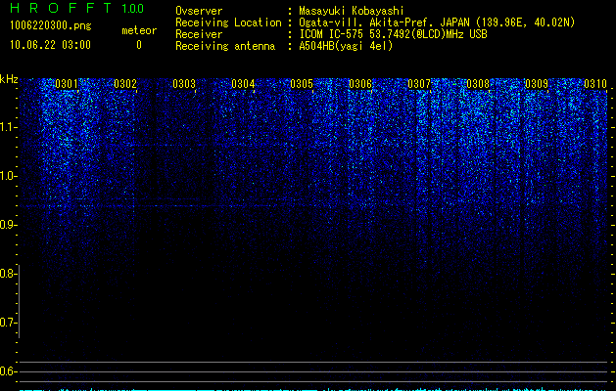Click the vertical gray range bar near 0.7 kHz
Image resolution: width=616 pixels, height=391 pixels.
[20, 301]
